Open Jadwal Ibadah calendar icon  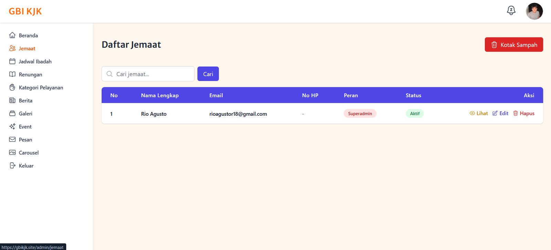click(12, 61)
